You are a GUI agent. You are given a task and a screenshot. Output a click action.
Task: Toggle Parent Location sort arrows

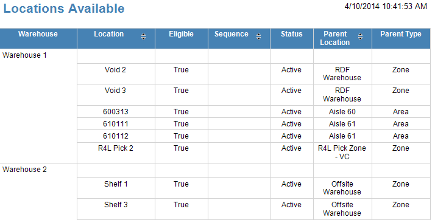[361, 36]
